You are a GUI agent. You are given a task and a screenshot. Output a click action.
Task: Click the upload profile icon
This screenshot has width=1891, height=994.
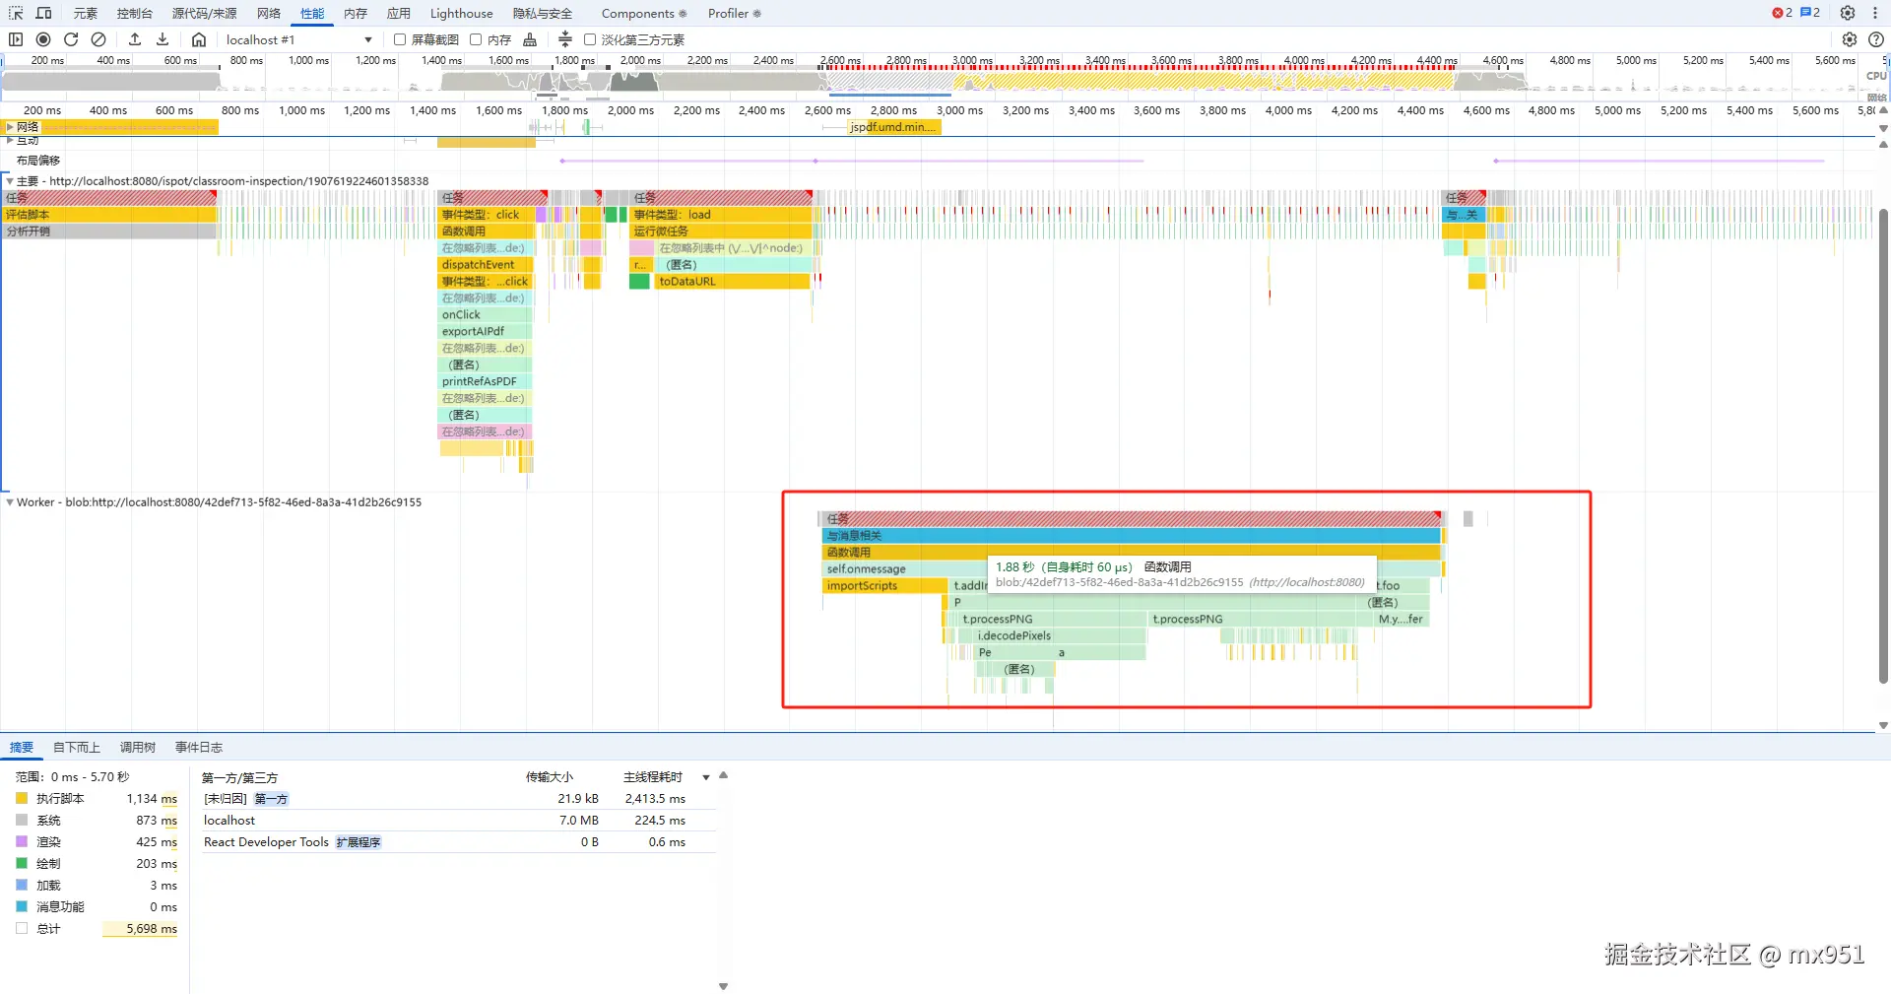point(135,39)
